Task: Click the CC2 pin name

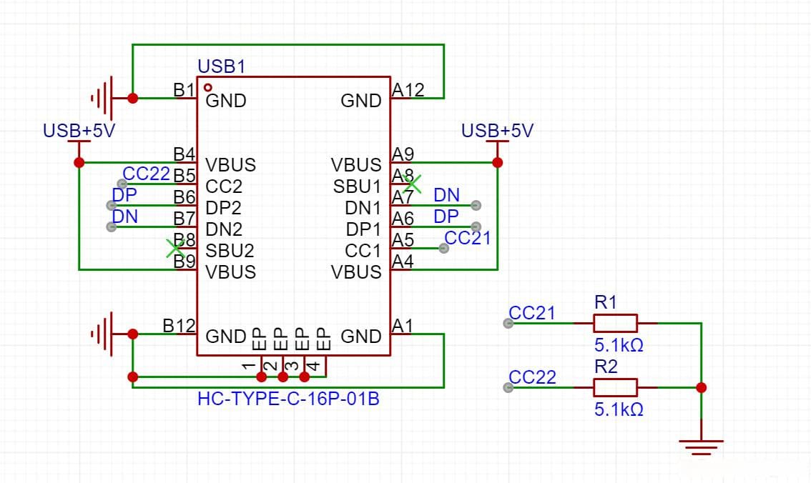Action: [x=224, y=186]
